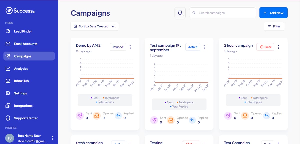Open options for 2 hour campaign
300x144 pixels.
point(278,47)
